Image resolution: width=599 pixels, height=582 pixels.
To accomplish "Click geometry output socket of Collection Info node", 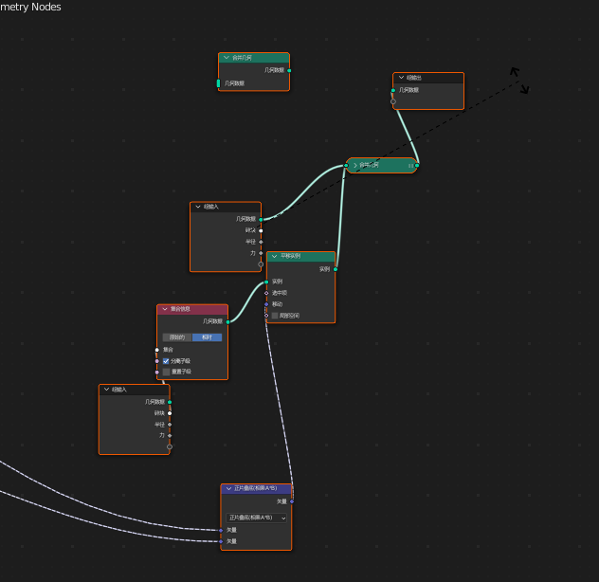I will click(227, 321).
